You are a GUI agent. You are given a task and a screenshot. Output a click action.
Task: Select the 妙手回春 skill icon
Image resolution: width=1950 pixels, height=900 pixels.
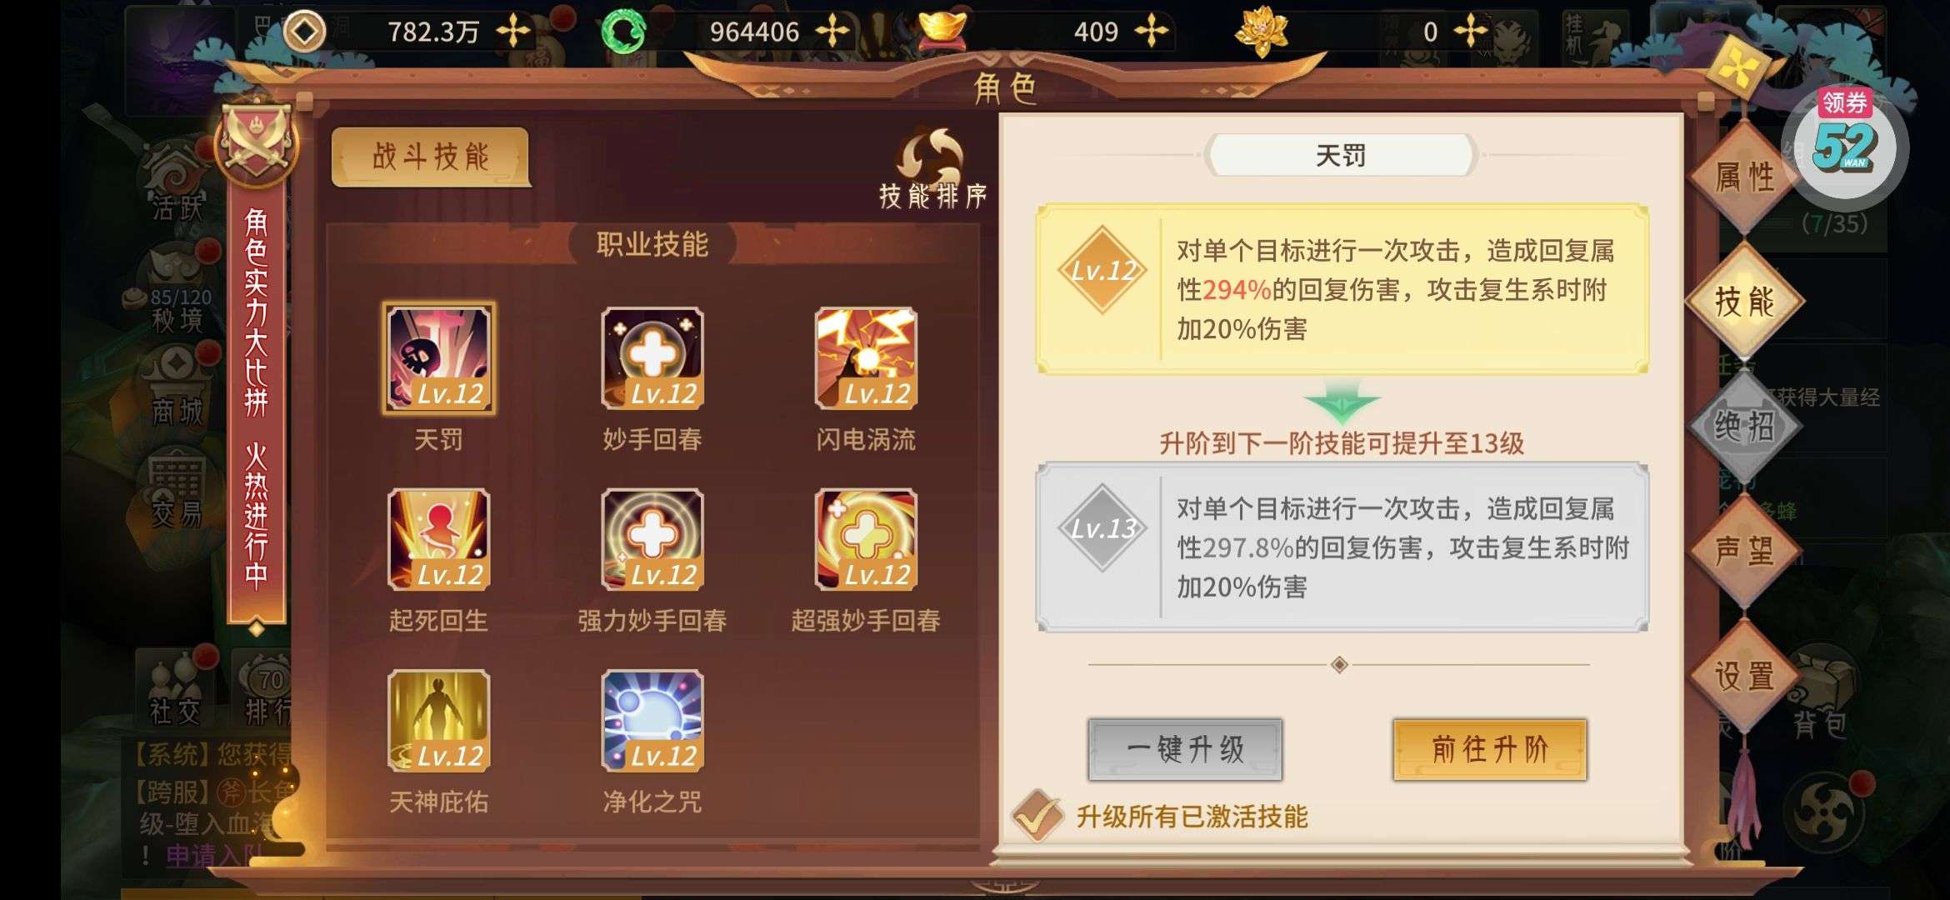tap(652, 358)
